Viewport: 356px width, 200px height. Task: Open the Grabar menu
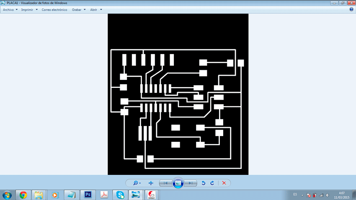(77, 10)
